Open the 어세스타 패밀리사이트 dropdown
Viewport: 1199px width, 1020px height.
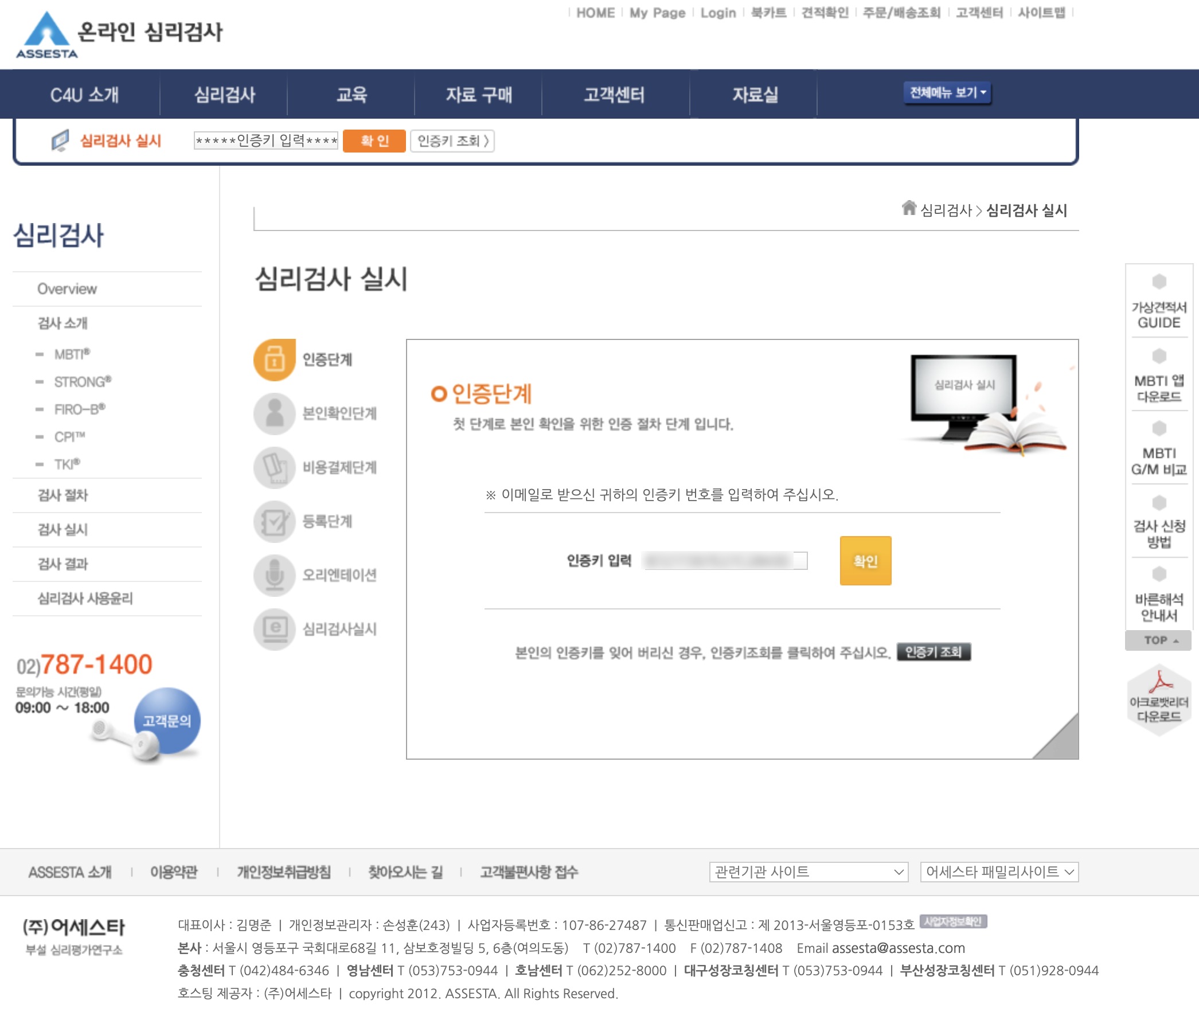point(999,872)
